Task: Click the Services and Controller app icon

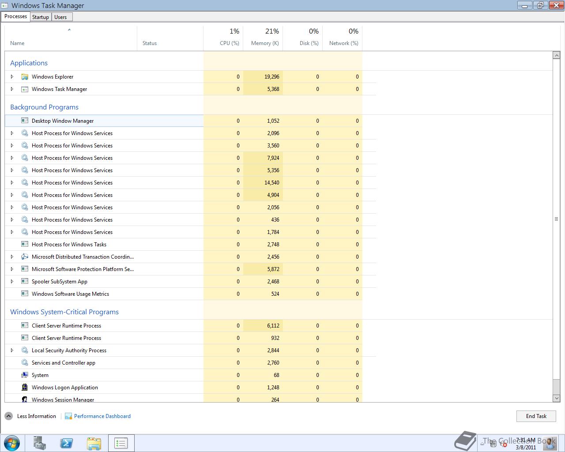Action: pyautogui.click(x=25, y=363)
